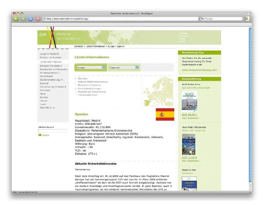
Task: Click the green Suche button icon
Action: tap(40, 135)
